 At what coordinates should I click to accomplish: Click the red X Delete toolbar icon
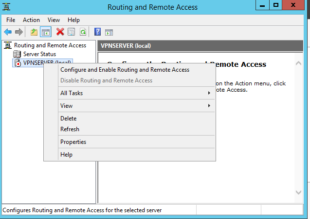[x=60, y=32]
